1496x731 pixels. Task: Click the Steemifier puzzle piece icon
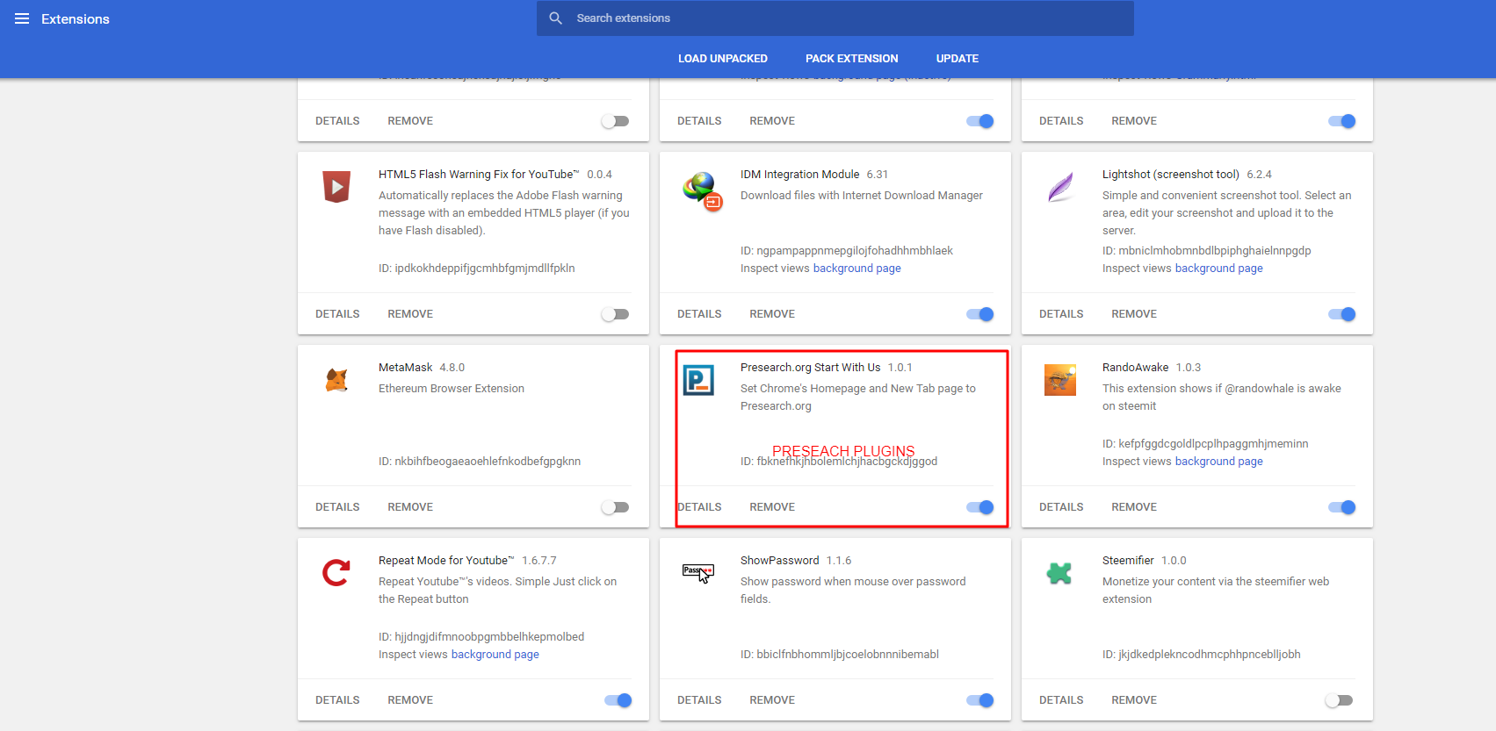click(x=1059, y=573)
